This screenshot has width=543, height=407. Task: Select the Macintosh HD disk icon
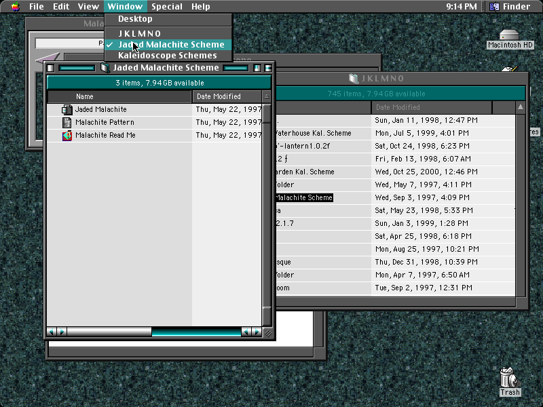point(510,35)
